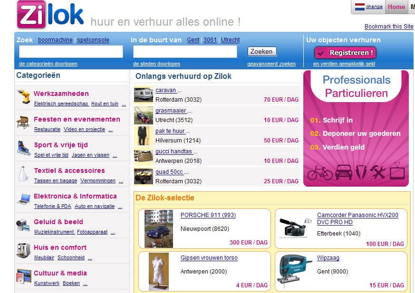The height and width of the screenshot is (293, 415).
Task: Open de steden doorlopen link
Action: pos(156,64)
